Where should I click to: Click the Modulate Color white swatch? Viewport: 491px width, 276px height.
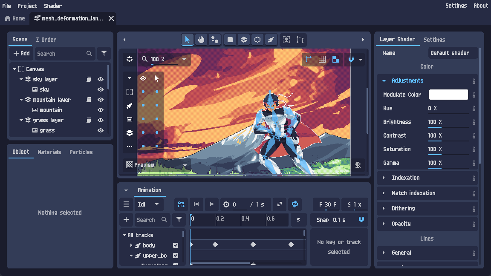pos(448,94)
